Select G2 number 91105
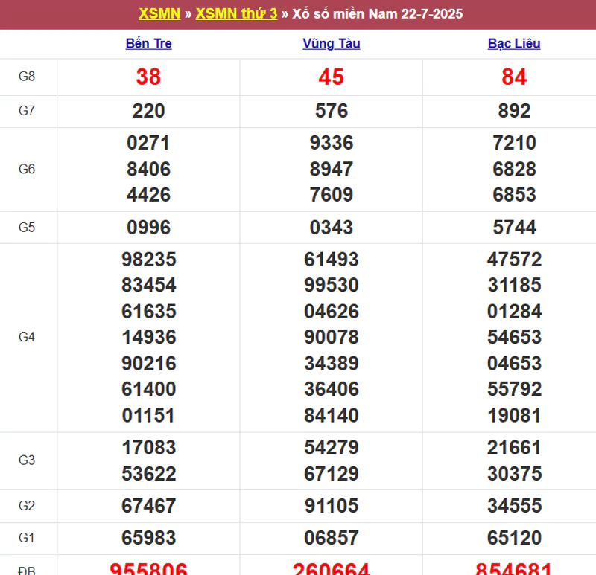This screenshot has width=596, height=575. pyautogui.click(x=332, y=506)
